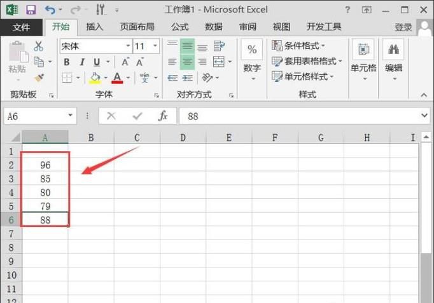Collapse the ribbon with the caret

[424, 95]
